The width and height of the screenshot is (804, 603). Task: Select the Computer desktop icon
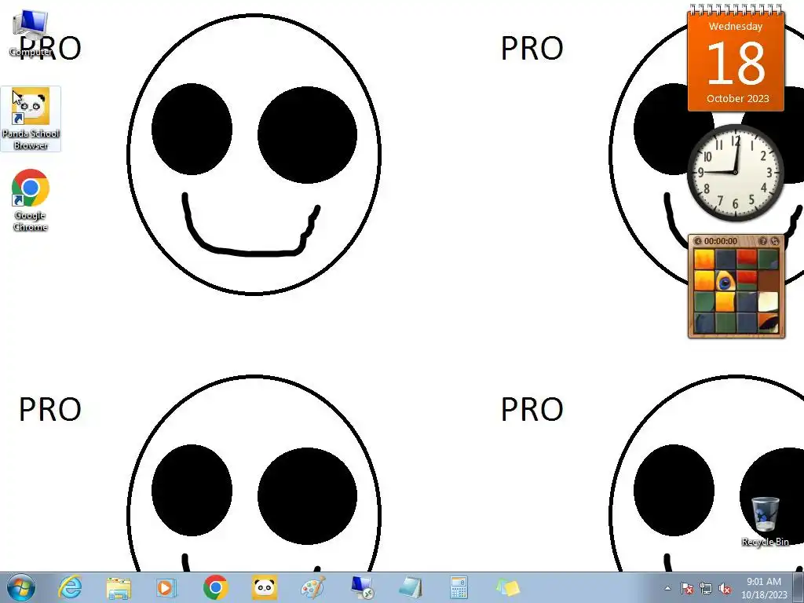[x=31, y=33]
